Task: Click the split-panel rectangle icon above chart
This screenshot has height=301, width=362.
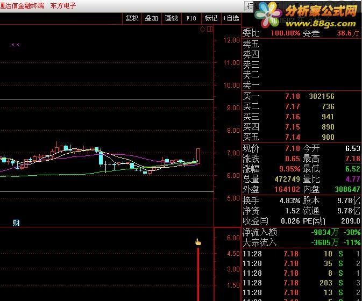Action: [x=210, y=29]
